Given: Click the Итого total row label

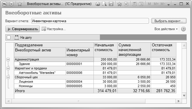Looking at the screenshot, I should pos(54,91).
